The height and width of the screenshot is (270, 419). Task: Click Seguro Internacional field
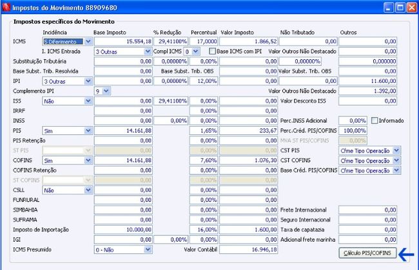367,220
